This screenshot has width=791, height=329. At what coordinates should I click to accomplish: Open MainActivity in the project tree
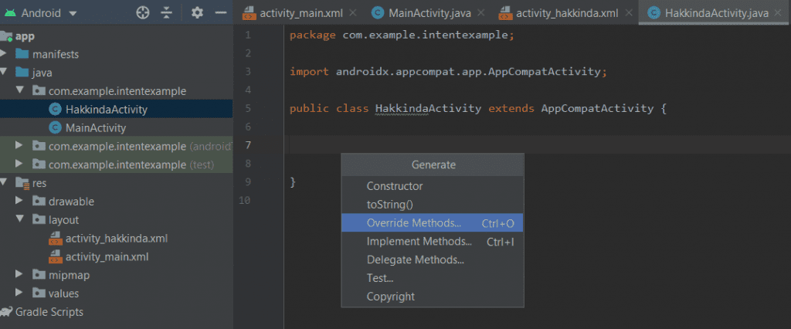pyautogui.click(x=95, y=128)
